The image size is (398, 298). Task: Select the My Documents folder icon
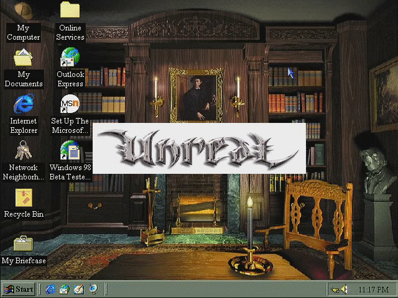(23, 58)
